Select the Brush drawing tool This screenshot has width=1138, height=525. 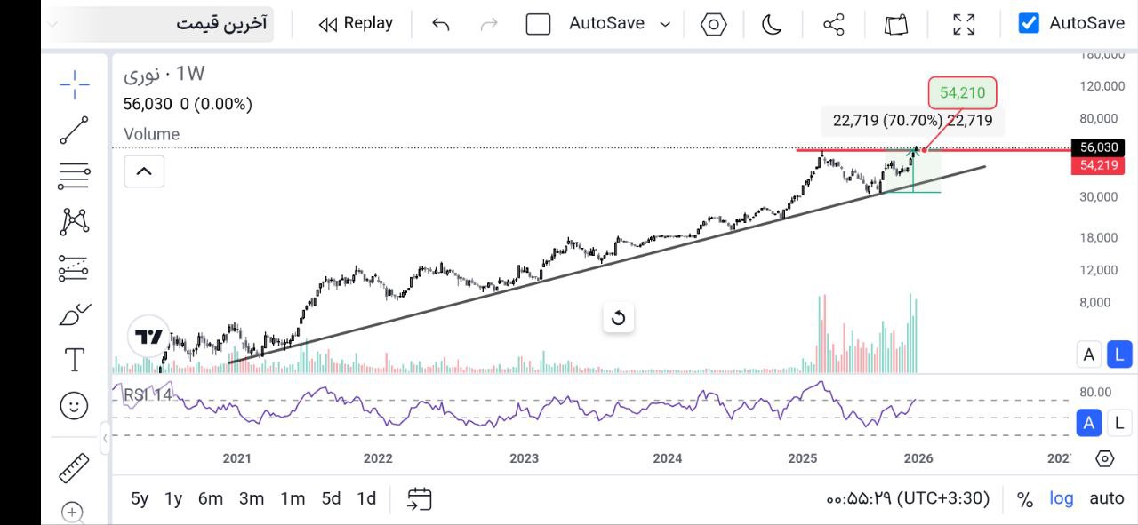[74, 314]
